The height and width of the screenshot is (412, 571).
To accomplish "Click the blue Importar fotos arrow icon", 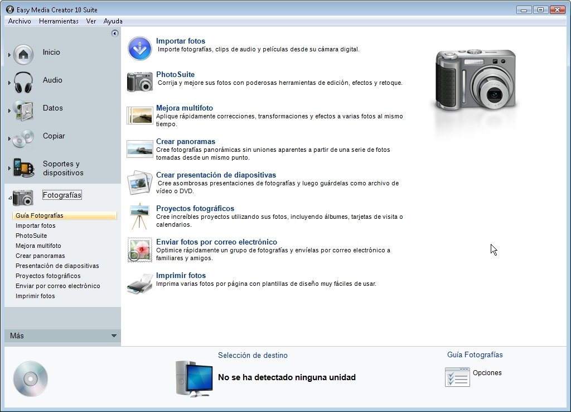I will [x=139, y=48].
